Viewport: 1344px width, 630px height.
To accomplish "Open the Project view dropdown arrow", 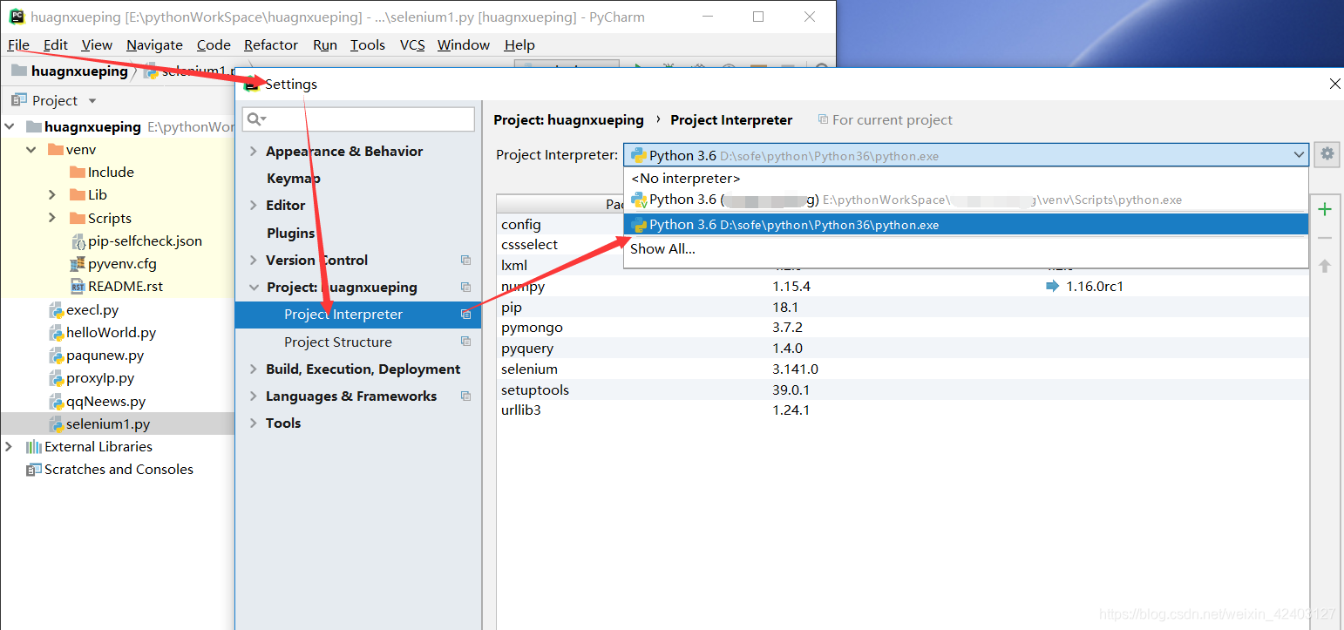I will click(92, 101).
